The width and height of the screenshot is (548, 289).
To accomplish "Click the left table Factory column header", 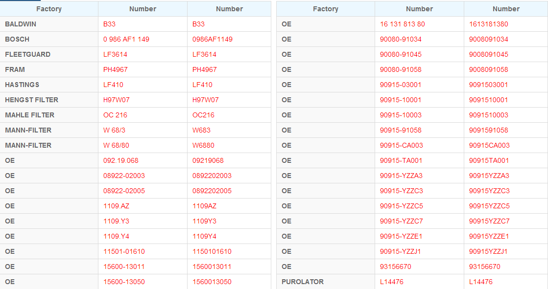I will pos(49,9).
